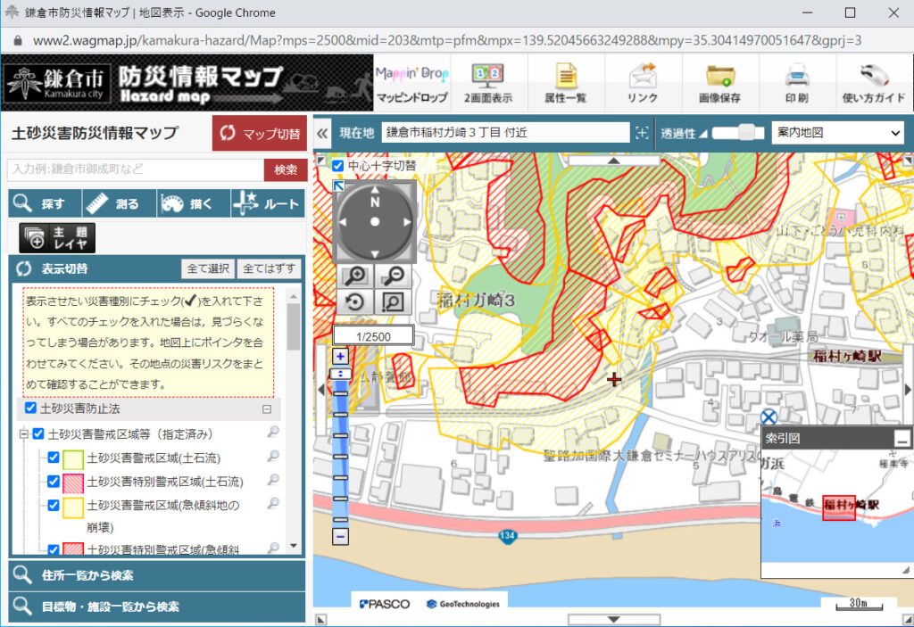Click the 画像保存 save image icon

719,83
